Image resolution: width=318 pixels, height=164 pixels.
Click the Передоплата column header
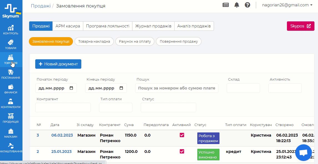click(156, 125)
